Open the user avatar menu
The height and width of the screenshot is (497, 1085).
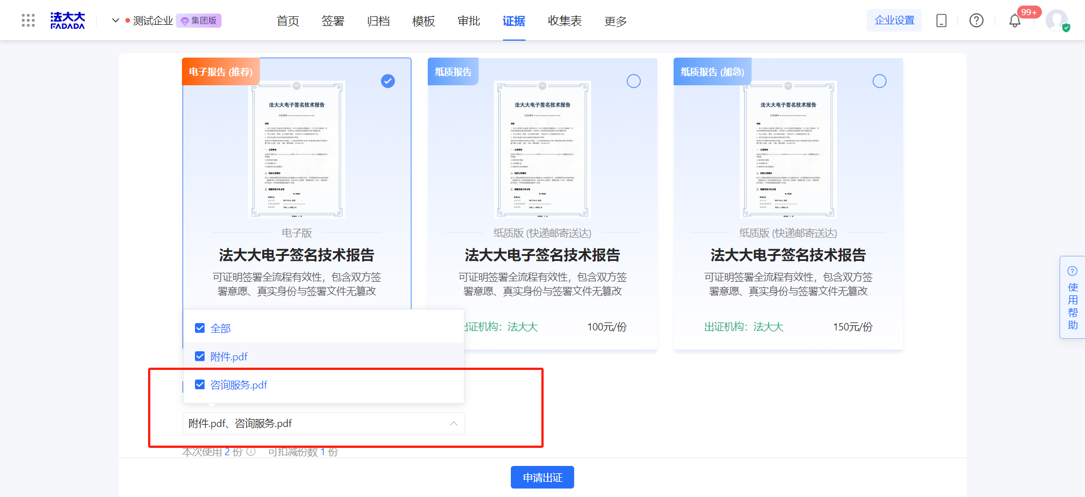(x=1057, y=21)
